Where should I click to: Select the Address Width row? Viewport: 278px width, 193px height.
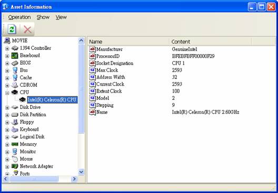point(182,77)
